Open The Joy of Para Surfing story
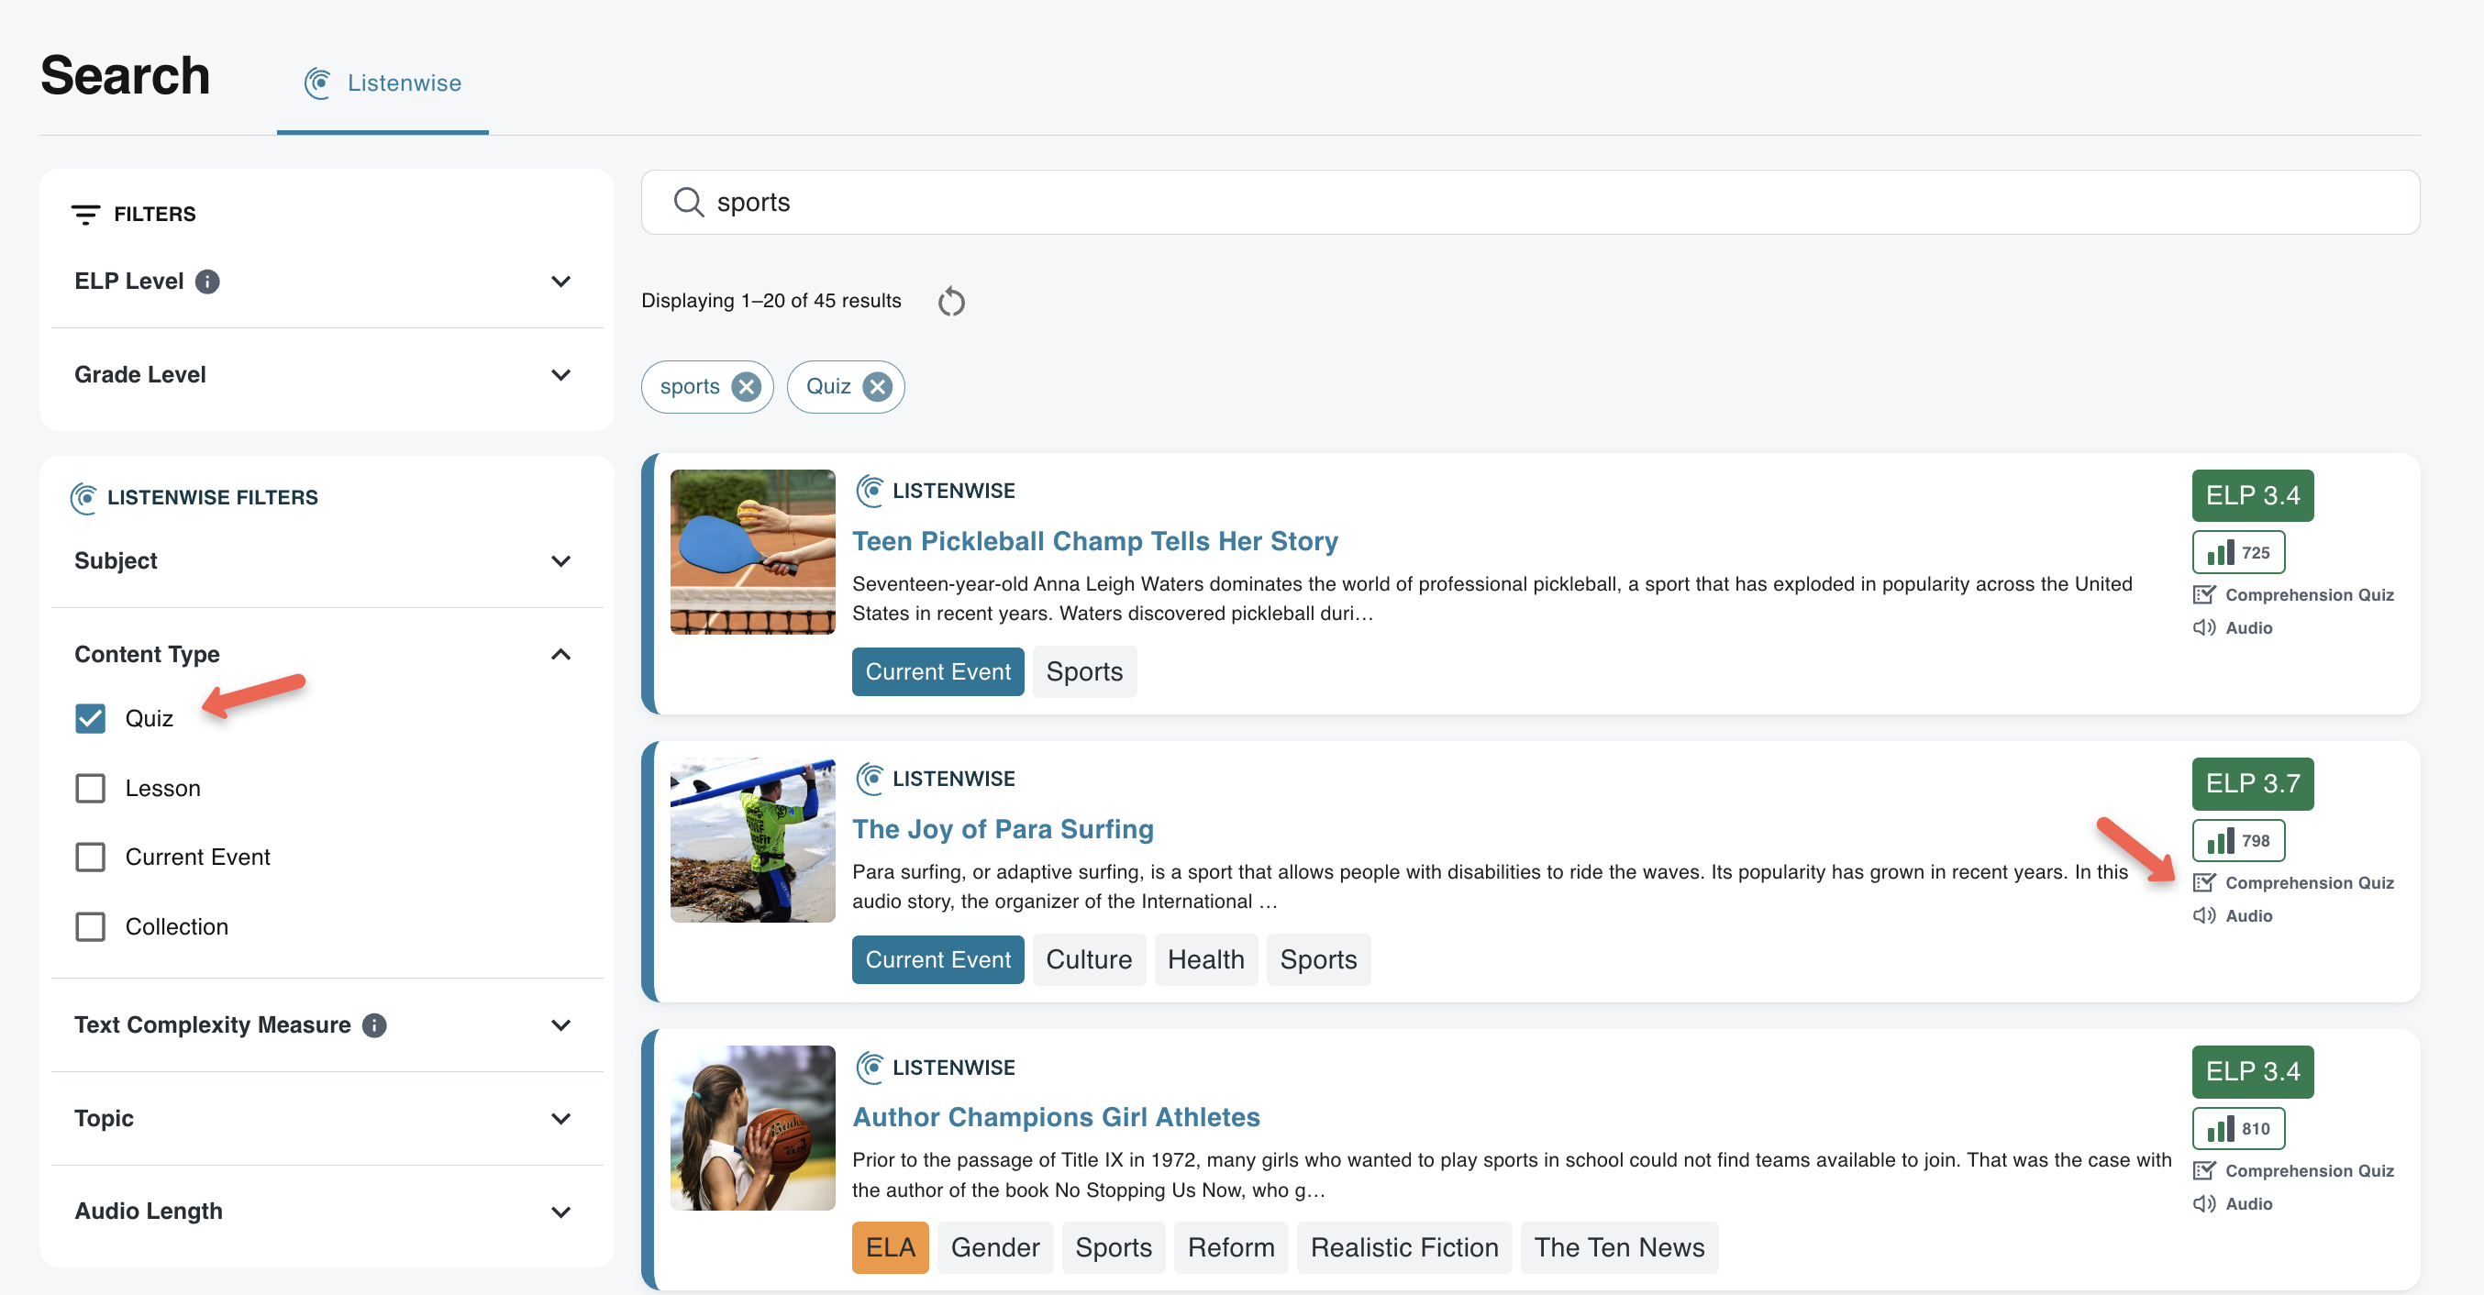This screenshot has width=2484, height=1295. pyautogui.click(x=1003, y=828)
